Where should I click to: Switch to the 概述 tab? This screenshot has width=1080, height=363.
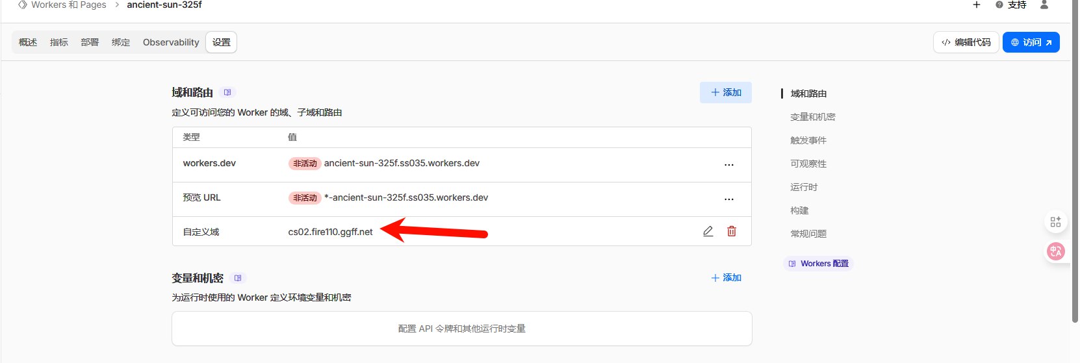point(28,42)
